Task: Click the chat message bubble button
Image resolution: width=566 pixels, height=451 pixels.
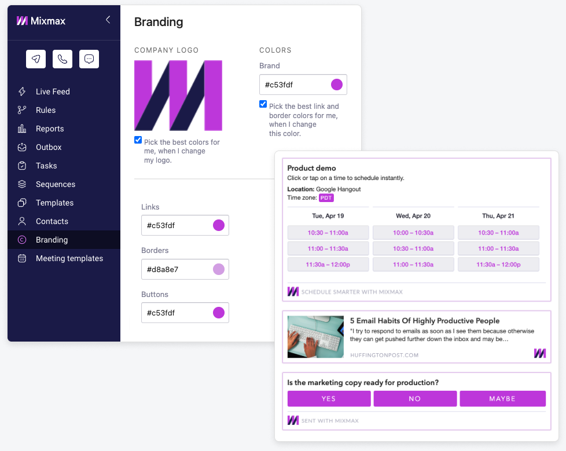Action: (x=89, y=59)
